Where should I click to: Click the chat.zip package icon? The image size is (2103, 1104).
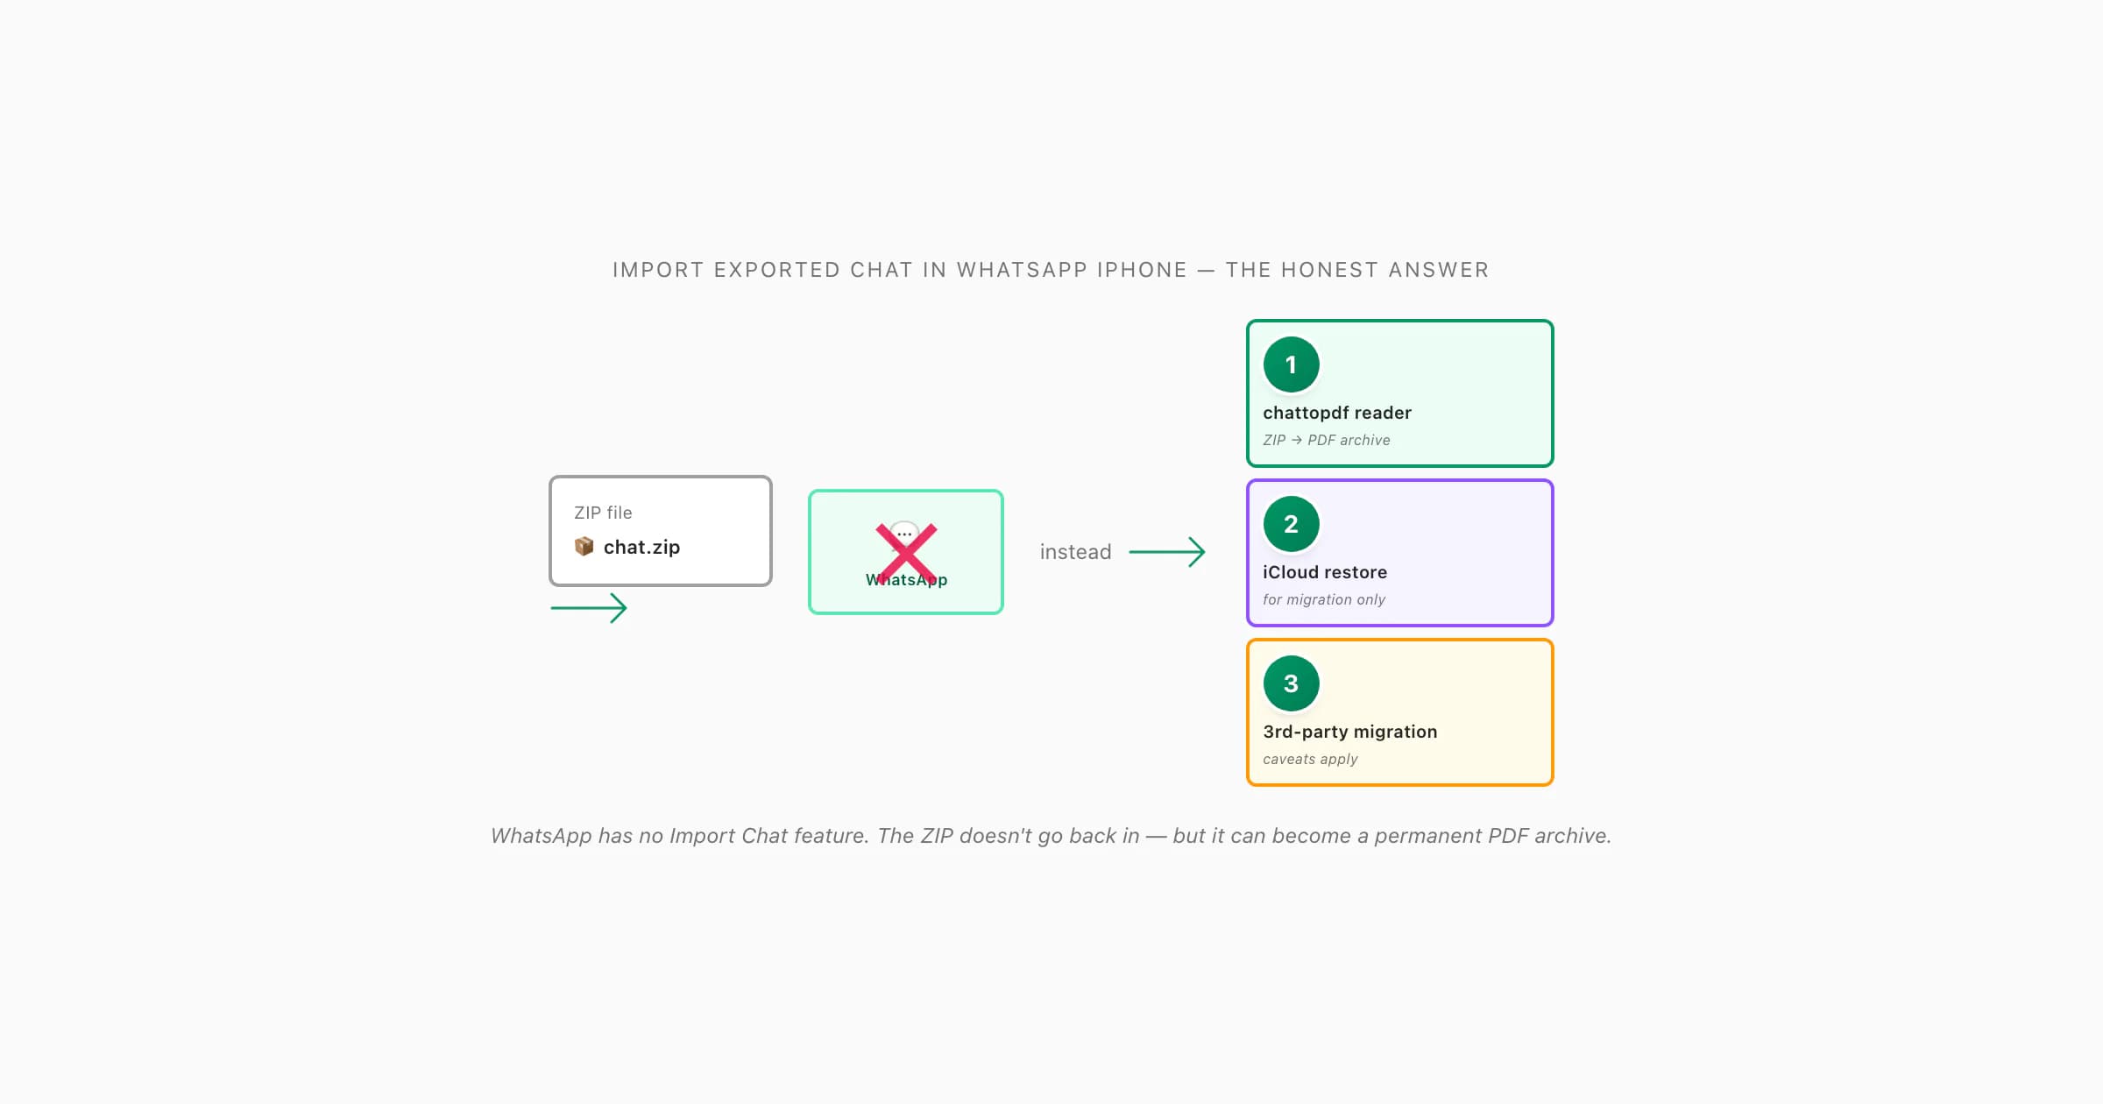click(584, 547)
